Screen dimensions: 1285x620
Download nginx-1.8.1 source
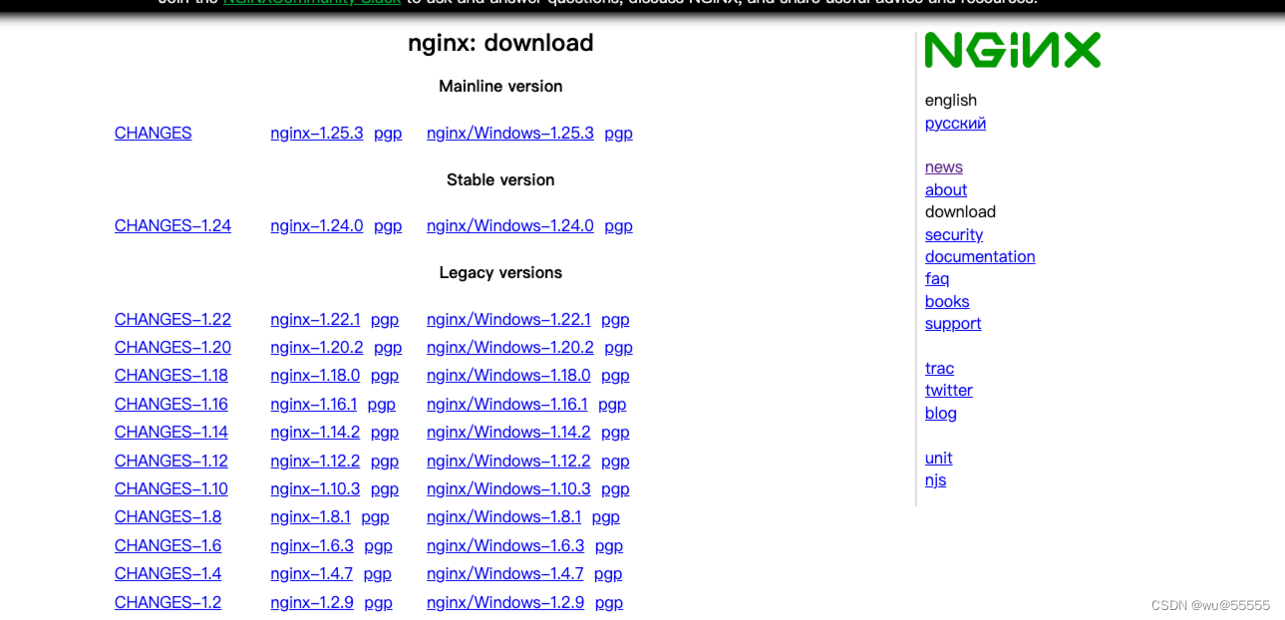point(310,516)
